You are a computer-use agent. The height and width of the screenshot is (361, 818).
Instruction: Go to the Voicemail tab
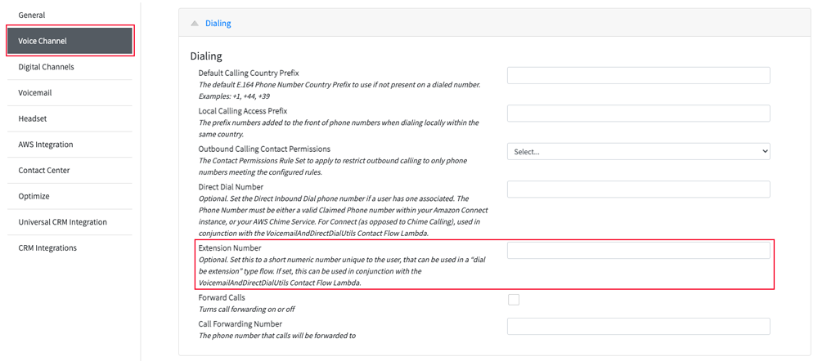(x=69, y=93)
